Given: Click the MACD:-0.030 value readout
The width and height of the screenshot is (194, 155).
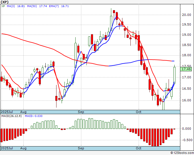Looking at the screenshot, I should (34, 116).
